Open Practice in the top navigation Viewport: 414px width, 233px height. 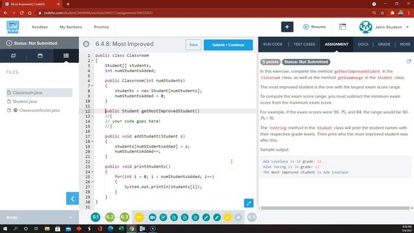click(101, 27)
